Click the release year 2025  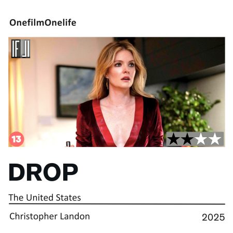click(213, 217)
